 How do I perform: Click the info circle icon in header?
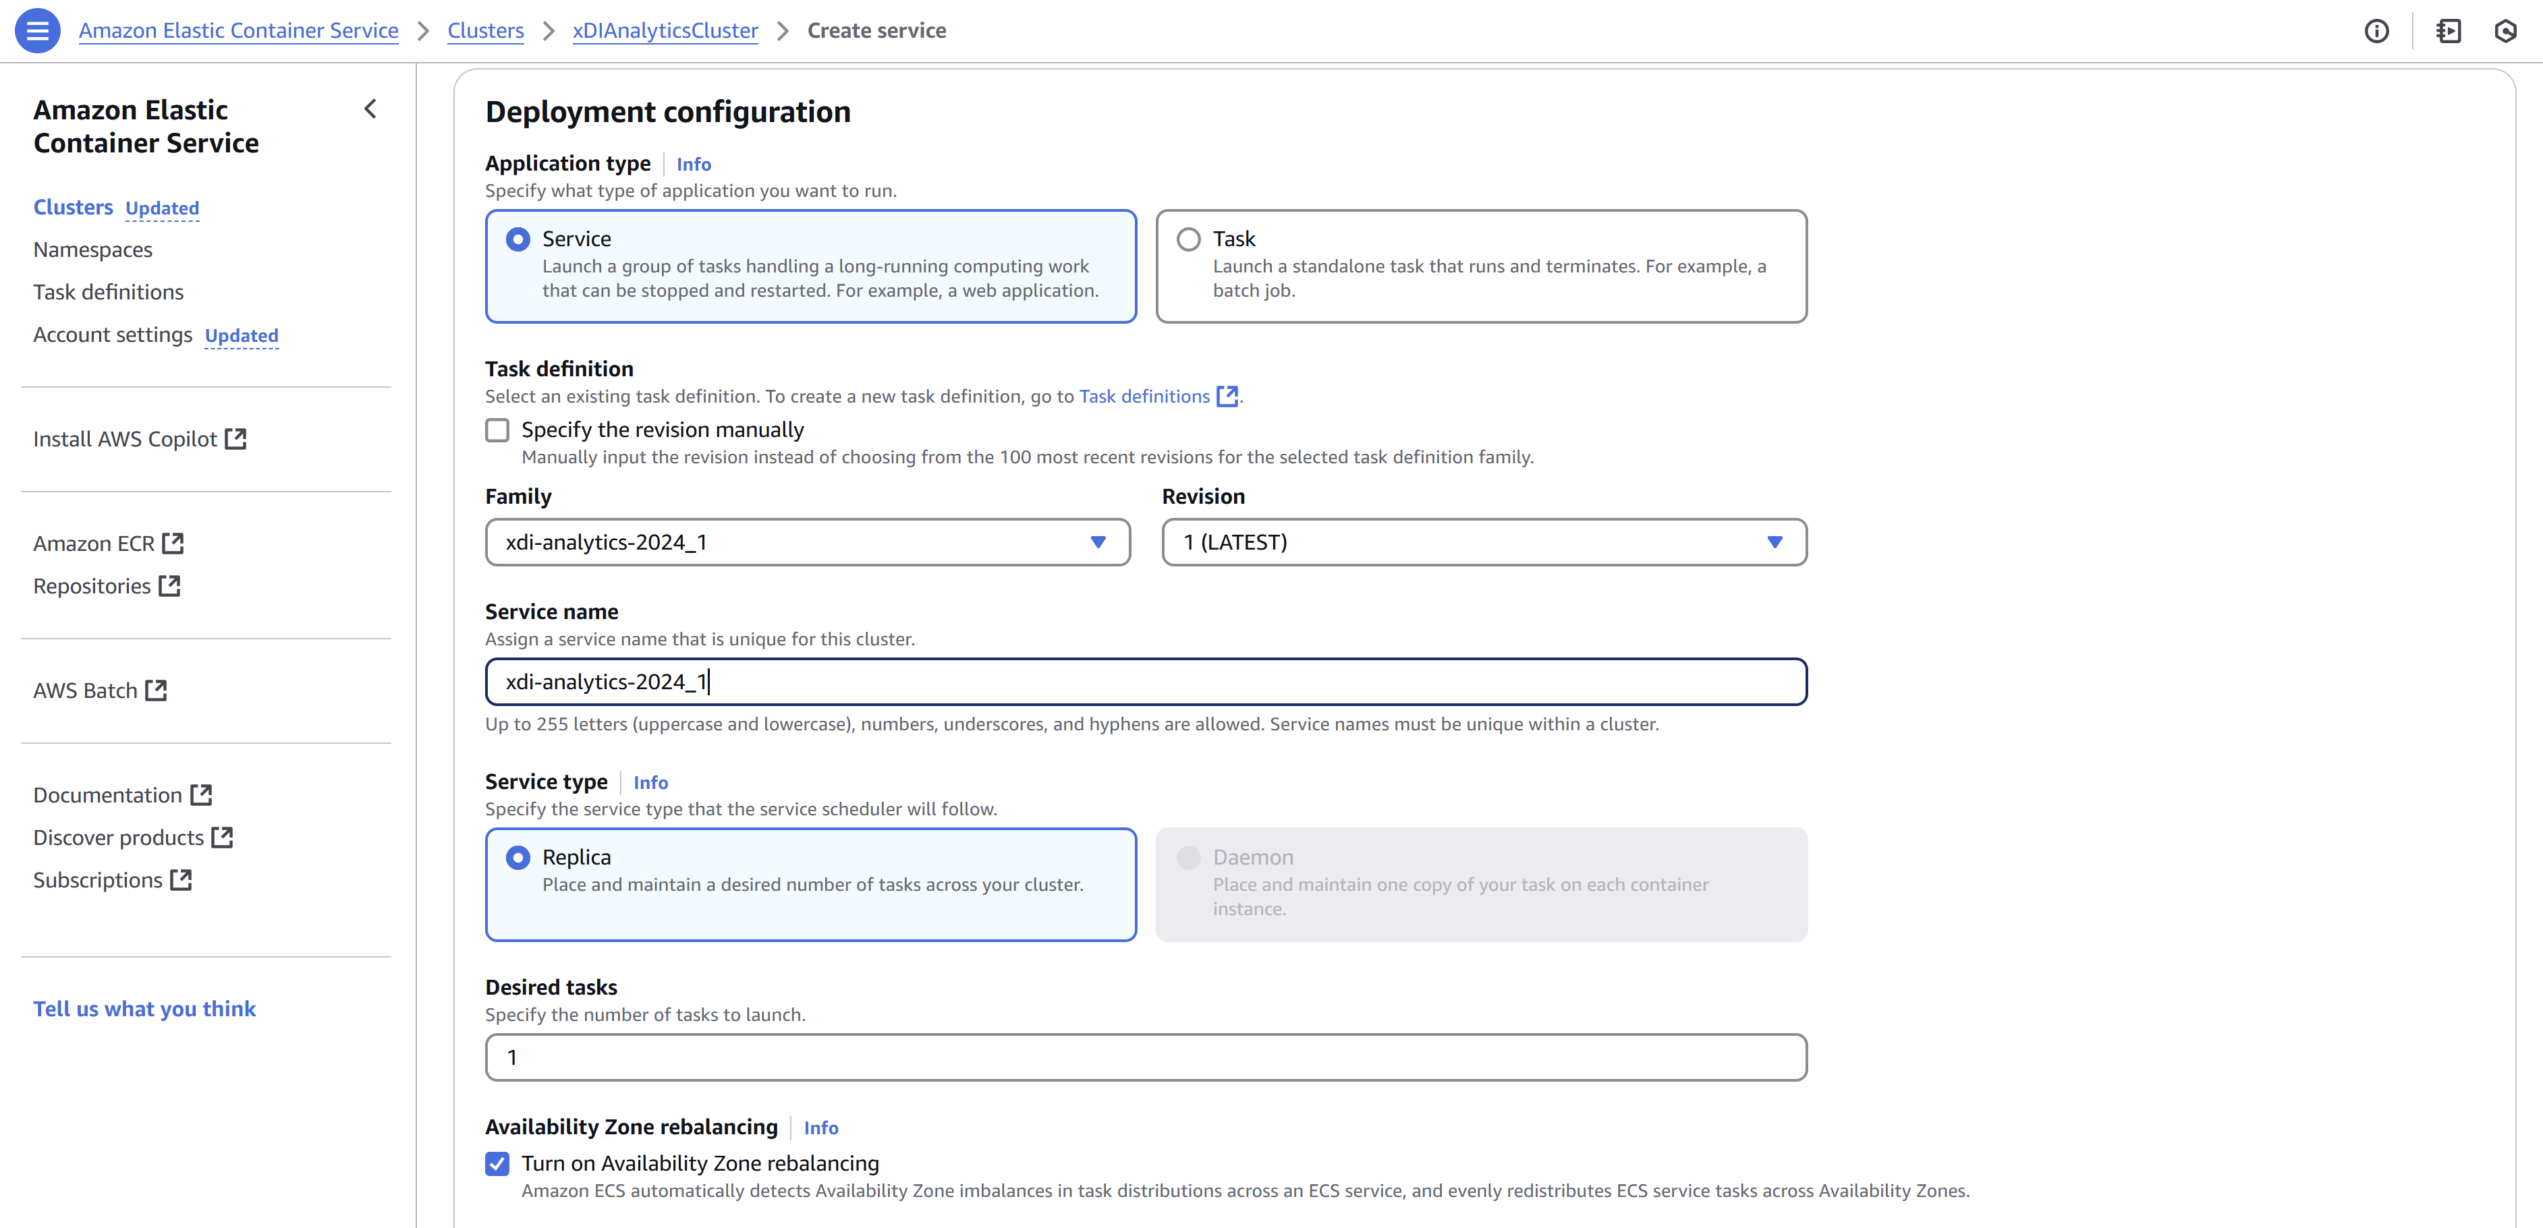click(x=2376, y=30)
